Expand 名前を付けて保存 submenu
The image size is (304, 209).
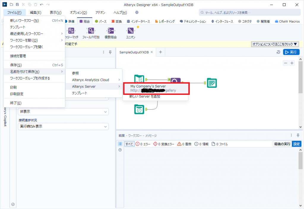tap(34, 72)
